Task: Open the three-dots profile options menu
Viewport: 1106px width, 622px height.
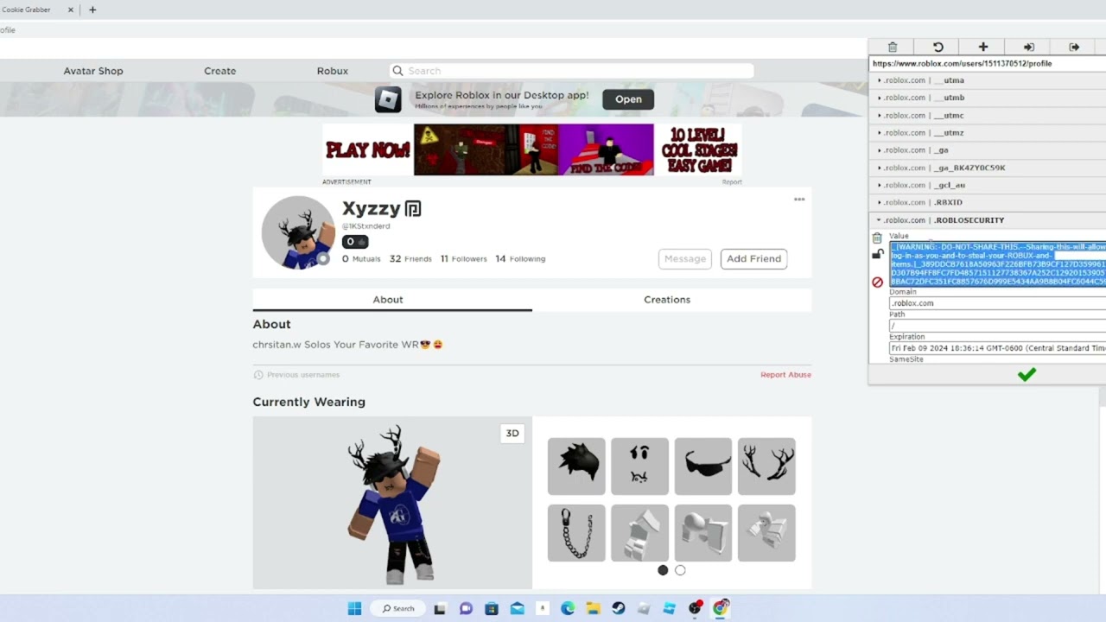Action: (x=799, y=200)
